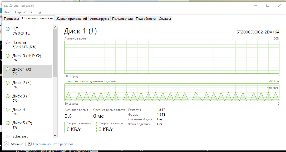Open the Параметры menu
Image resolution: width=286 pixels, height=152 pixels.
(x=23, y=12)
